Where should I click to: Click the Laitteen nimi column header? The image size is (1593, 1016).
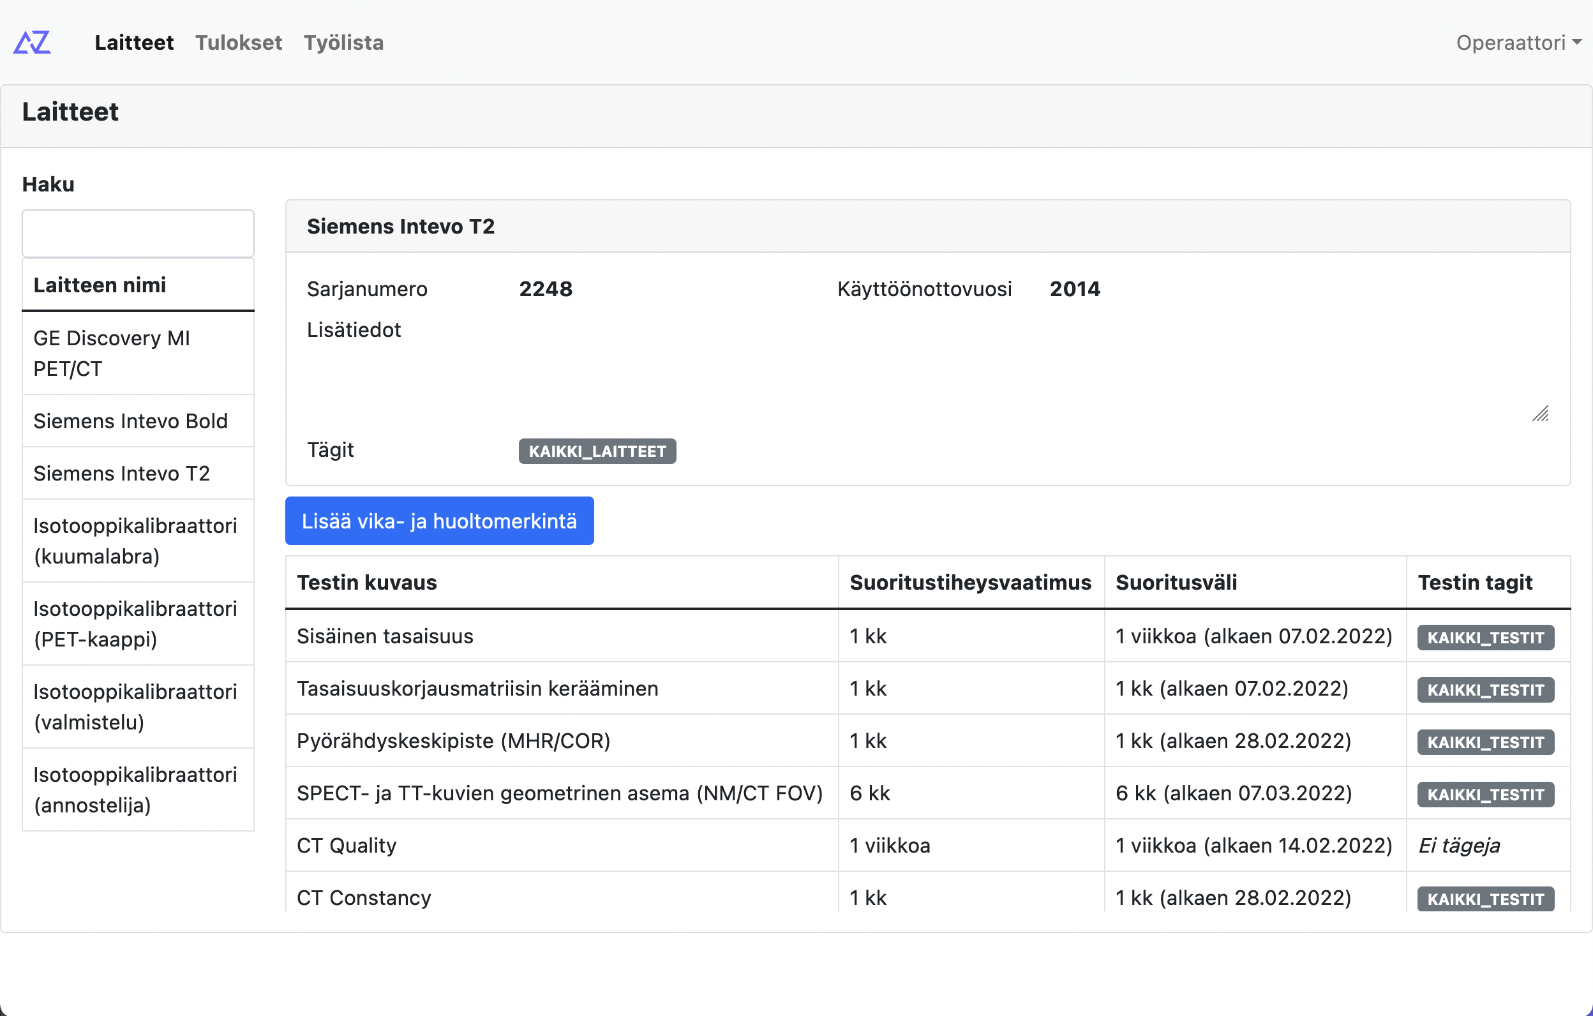pyautogui.click(x=138, y=285)
